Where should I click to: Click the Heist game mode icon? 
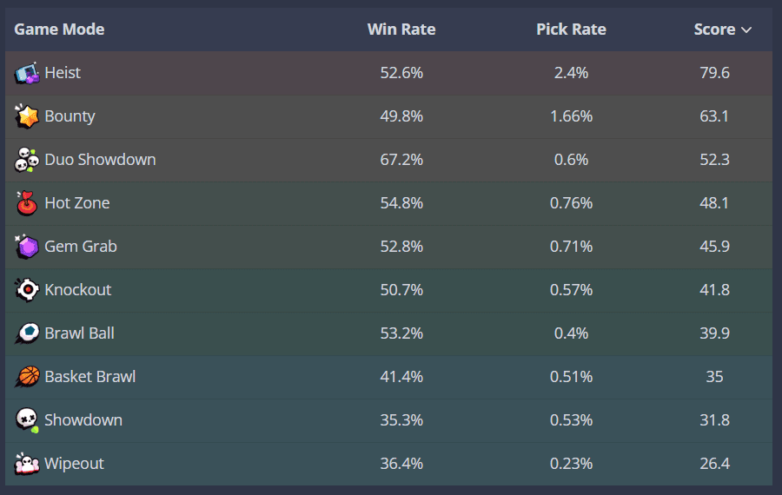pyautogui.click(x=27, y=73)
